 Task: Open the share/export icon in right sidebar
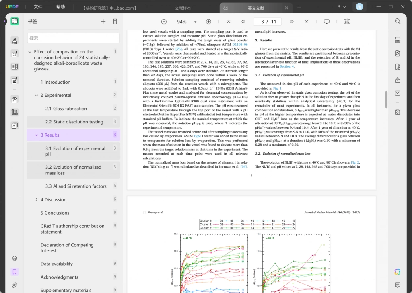(x=398, y=80)
